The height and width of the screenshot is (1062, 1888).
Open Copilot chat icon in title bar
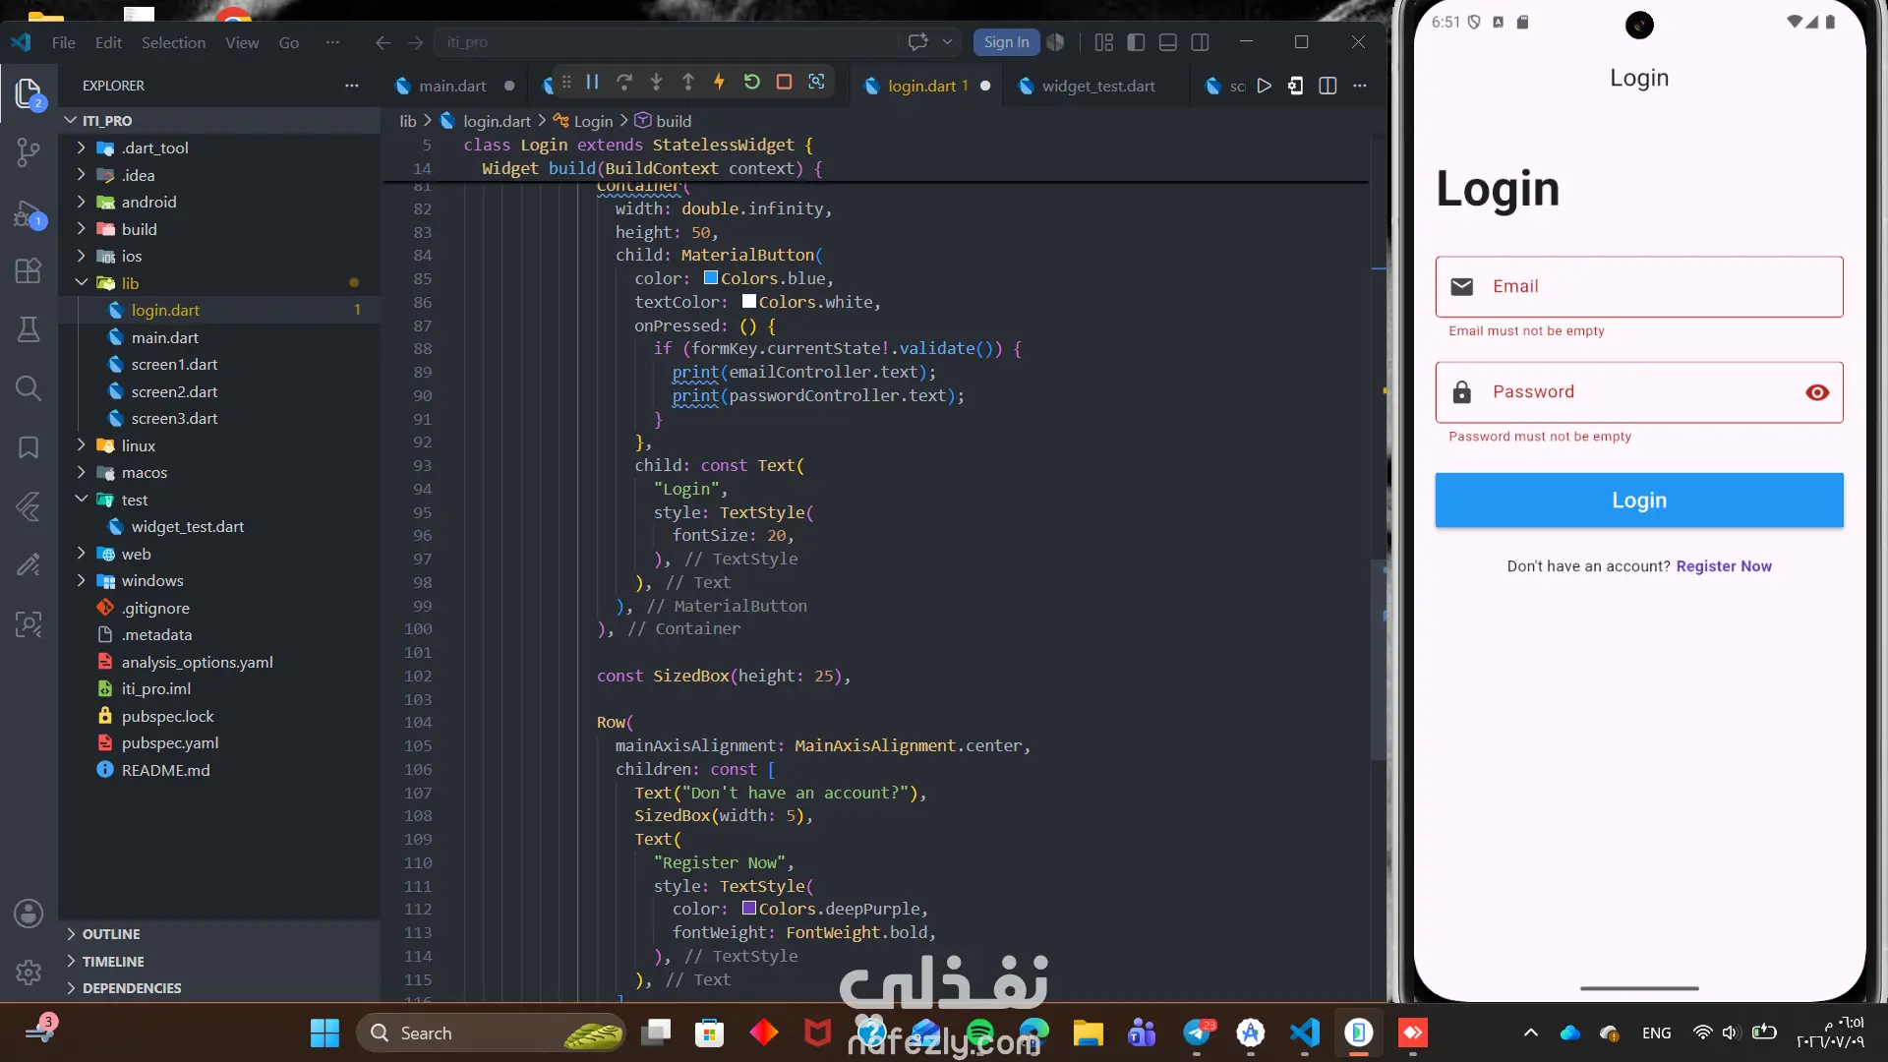[x=918, y=42]
